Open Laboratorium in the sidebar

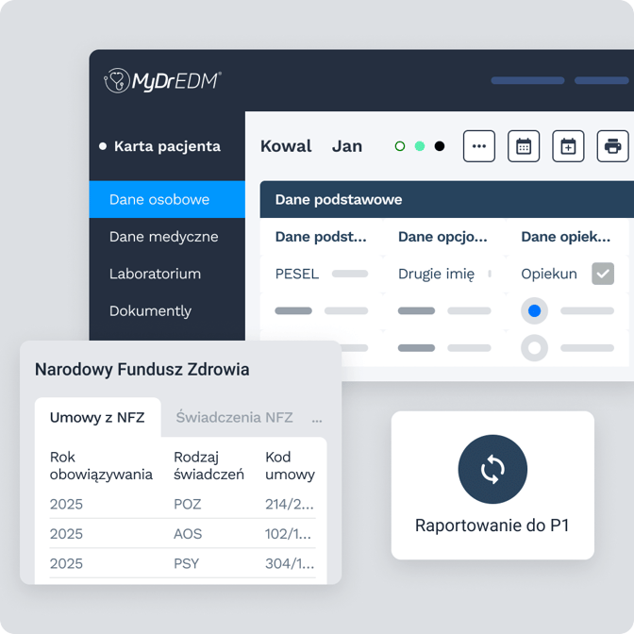tap(155, 274)
